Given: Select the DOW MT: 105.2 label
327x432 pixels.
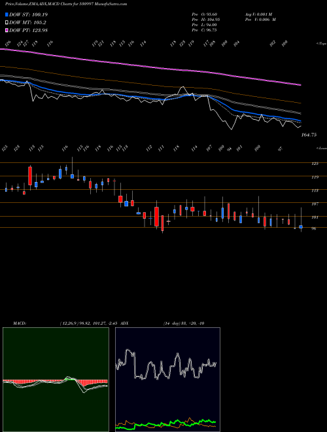Looking at the screenshot, I should (x=27, y=23).
